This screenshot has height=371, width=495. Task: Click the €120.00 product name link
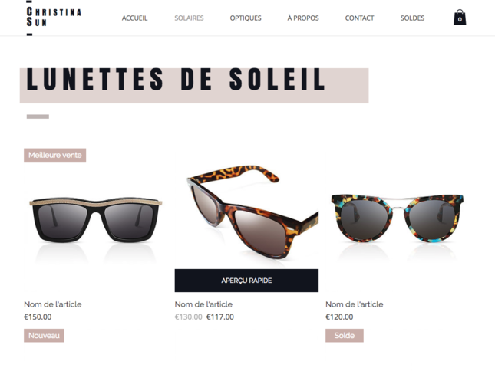point(355,304)
